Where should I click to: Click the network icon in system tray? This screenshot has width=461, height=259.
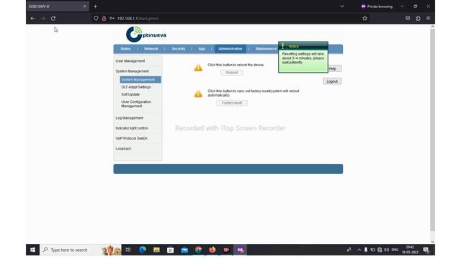coord(380,250)
